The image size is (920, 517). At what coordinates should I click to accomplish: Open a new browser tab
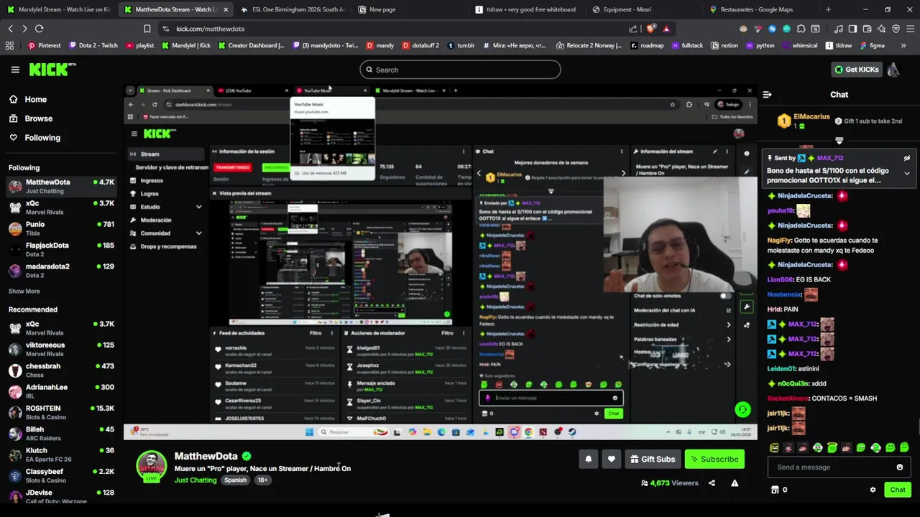coord(828,9)
